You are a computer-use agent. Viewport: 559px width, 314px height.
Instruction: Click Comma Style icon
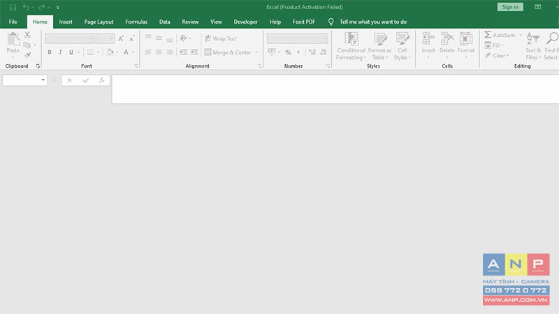pos(298,52)
